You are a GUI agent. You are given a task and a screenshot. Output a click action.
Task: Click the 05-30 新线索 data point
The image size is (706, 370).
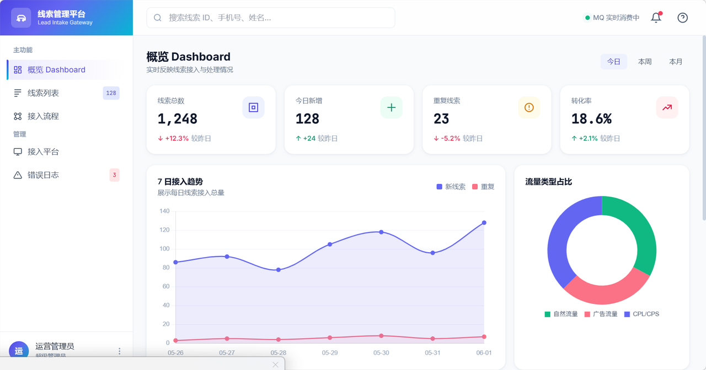tap(381, 232)
